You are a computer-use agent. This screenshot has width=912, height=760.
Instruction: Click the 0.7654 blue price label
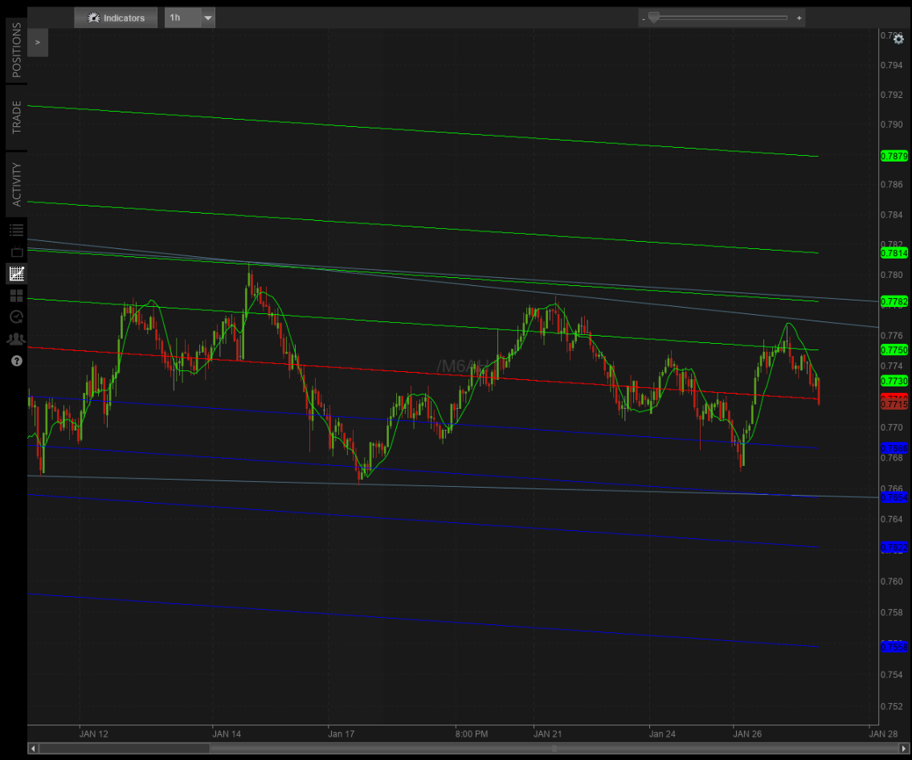[x=894, y=497]
